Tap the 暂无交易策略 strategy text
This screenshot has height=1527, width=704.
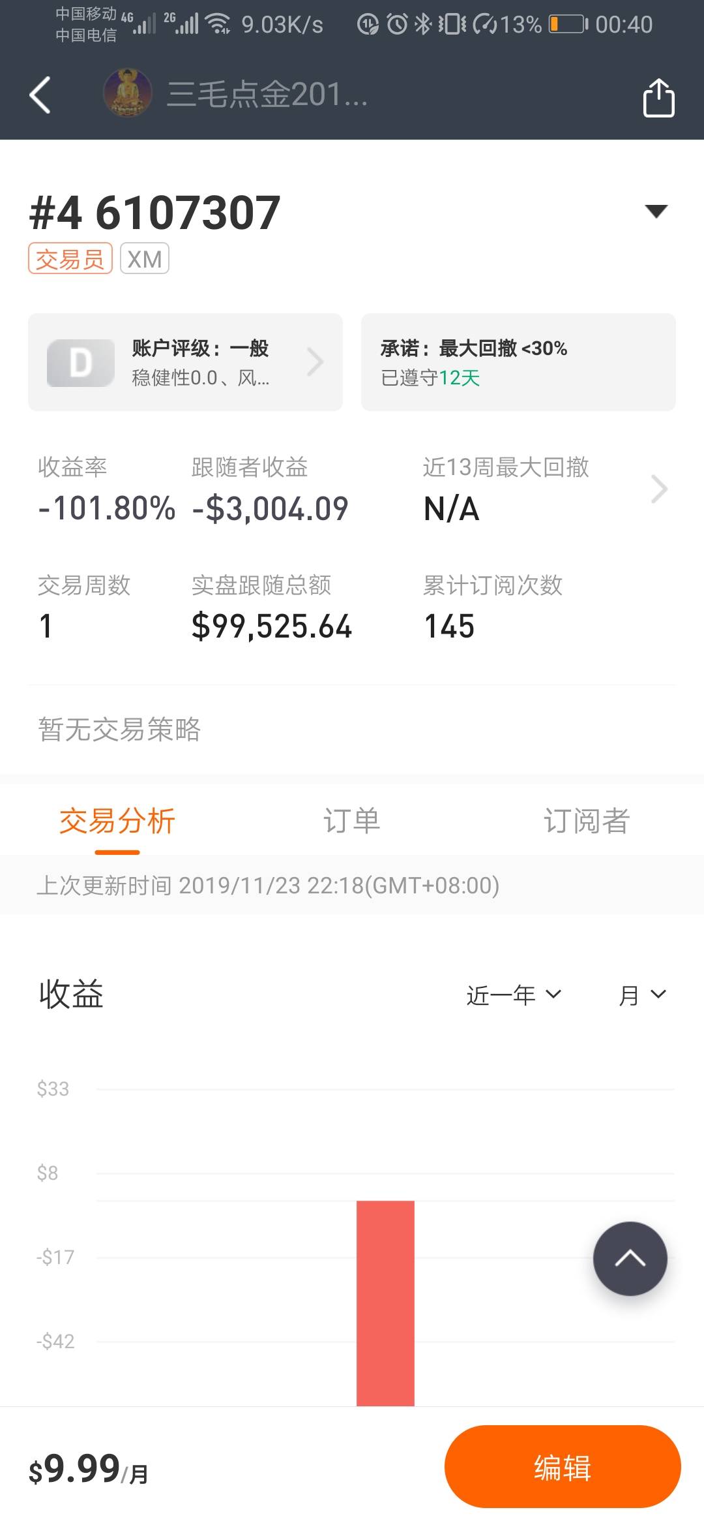(x=119, y=730)
